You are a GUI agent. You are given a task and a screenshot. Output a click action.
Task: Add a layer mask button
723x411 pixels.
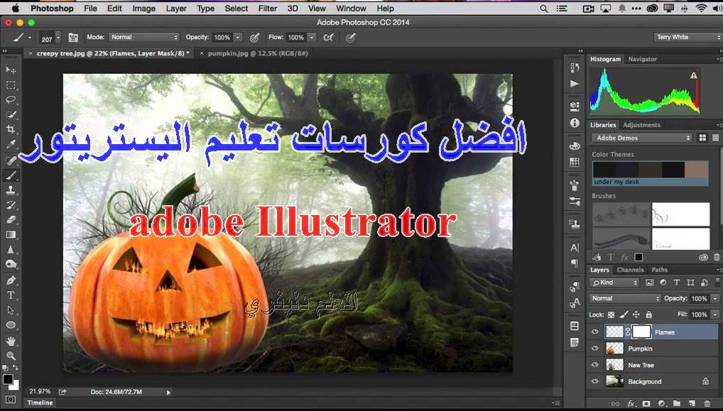tap(646, 404)
